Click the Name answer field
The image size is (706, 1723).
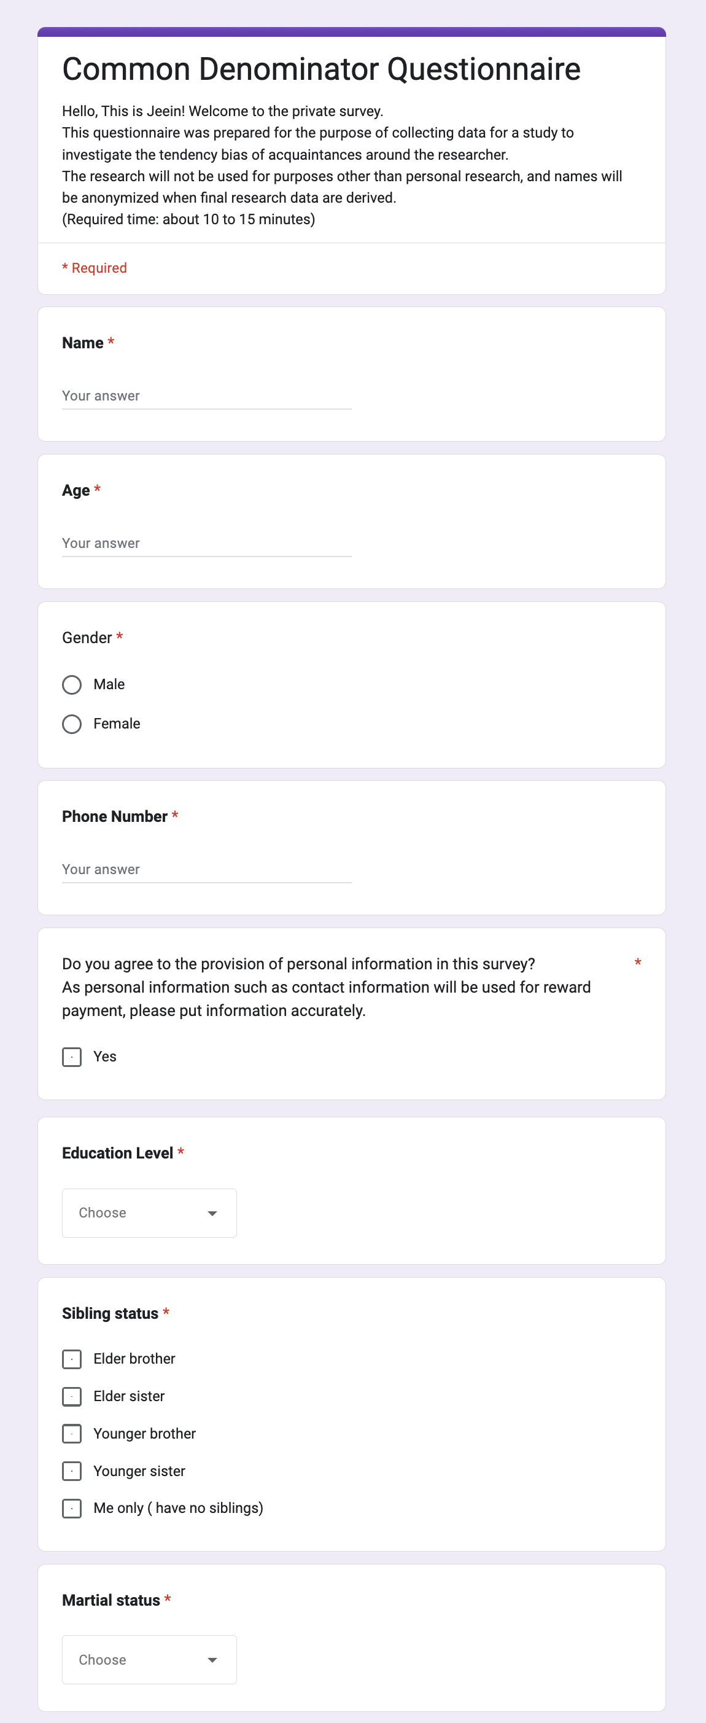pos(206,396)
